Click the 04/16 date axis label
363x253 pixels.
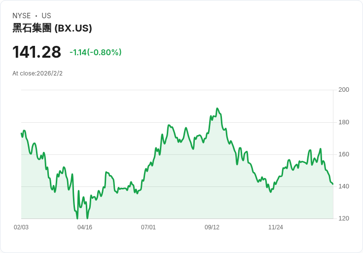tap(85, 227)
